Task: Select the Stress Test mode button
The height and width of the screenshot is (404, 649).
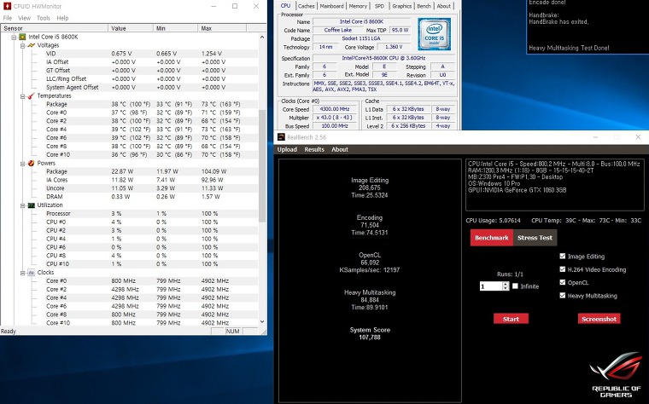Action: pos(535,238)
